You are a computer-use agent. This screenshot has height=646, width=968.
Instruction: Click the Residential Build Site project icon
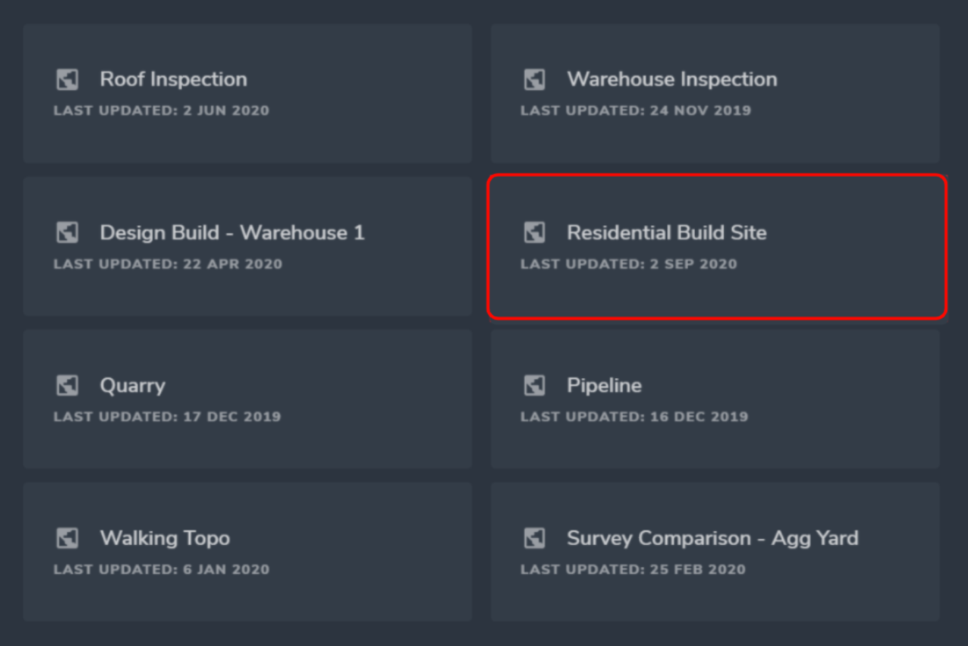[x=534, y=233]
